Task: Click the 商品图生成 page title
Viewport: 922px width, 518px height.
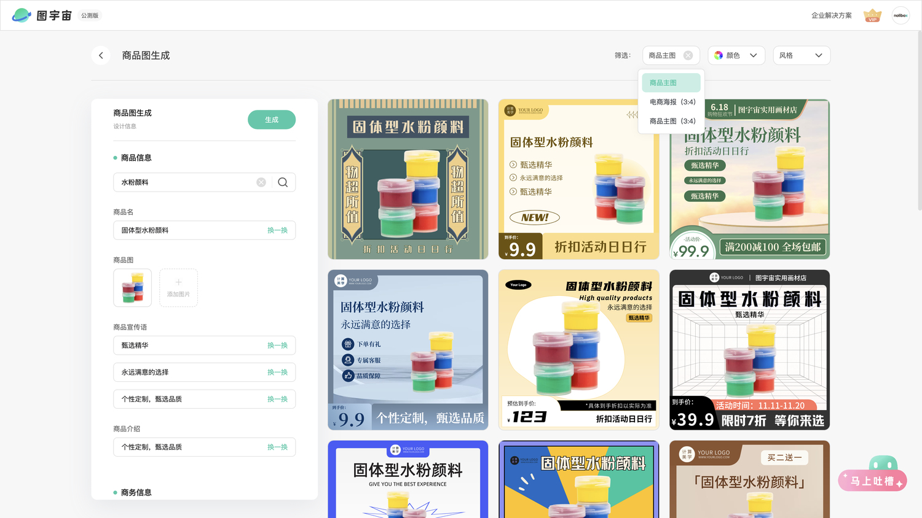Action: 146,55
